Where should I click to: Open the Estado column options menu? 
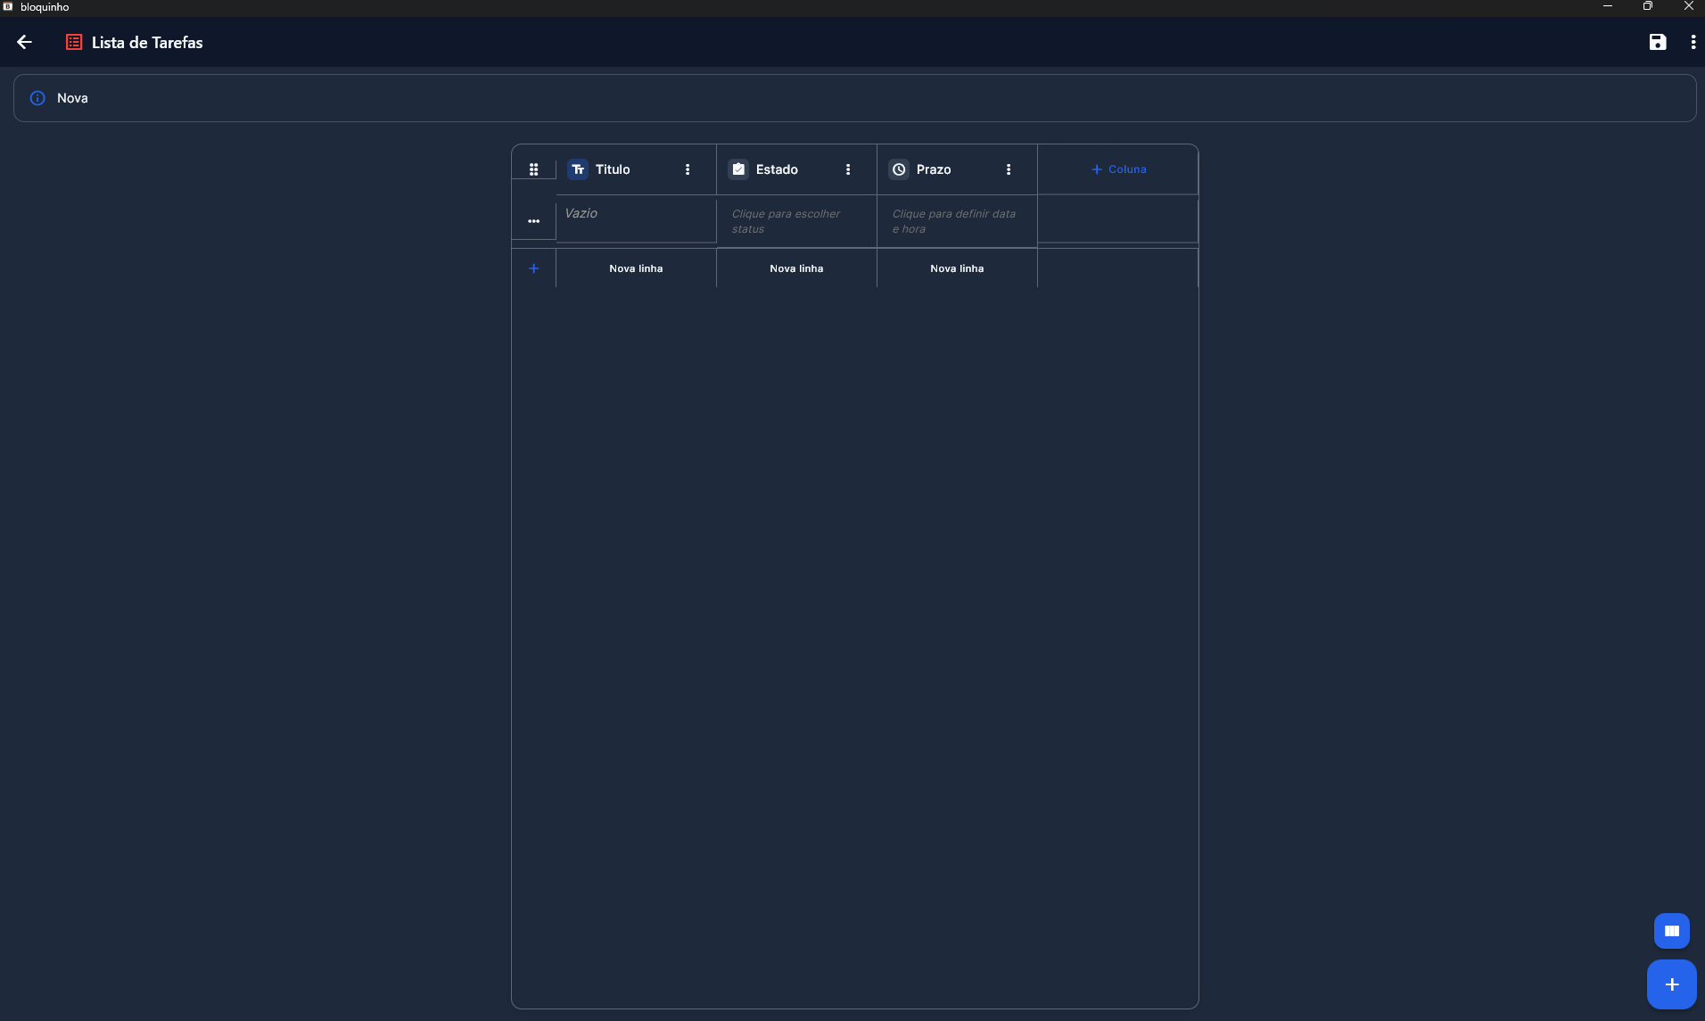[848, 169]
